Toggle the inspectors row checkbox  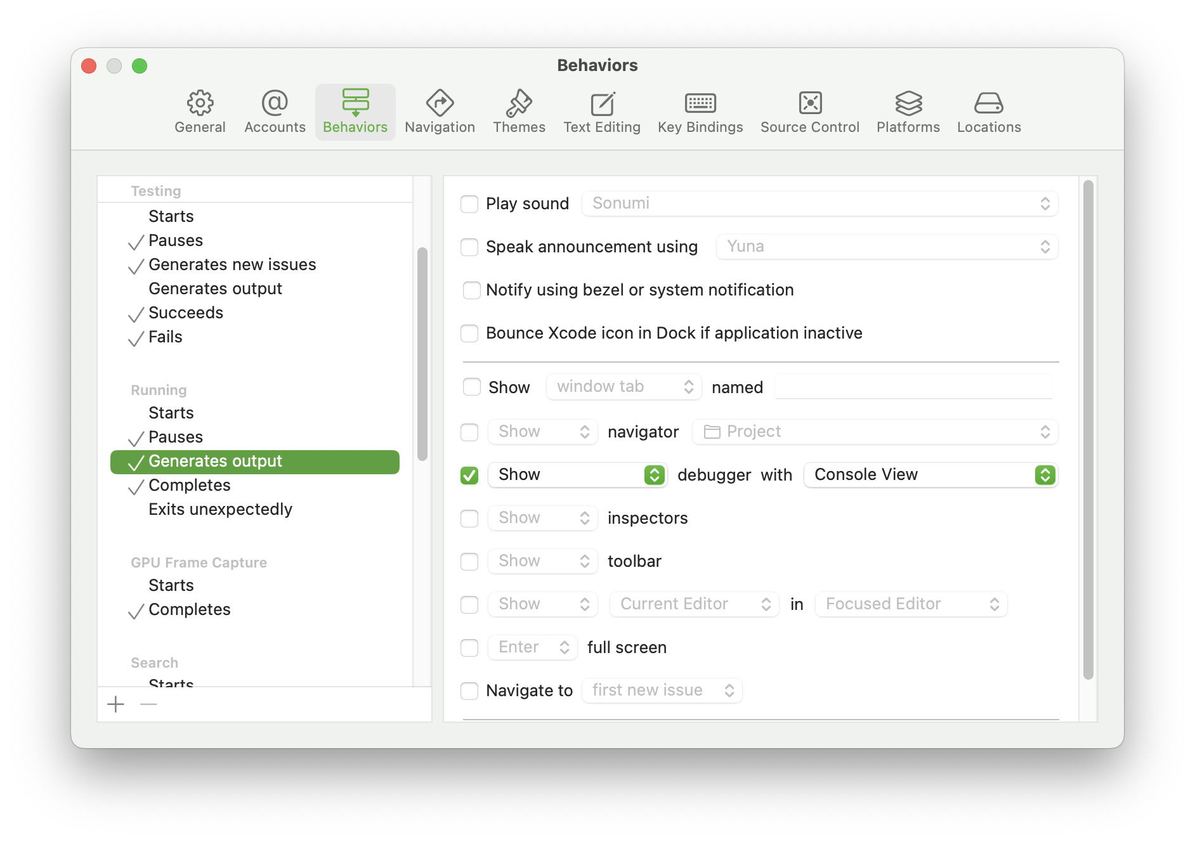pyautogui.click(x=469, y=519)
